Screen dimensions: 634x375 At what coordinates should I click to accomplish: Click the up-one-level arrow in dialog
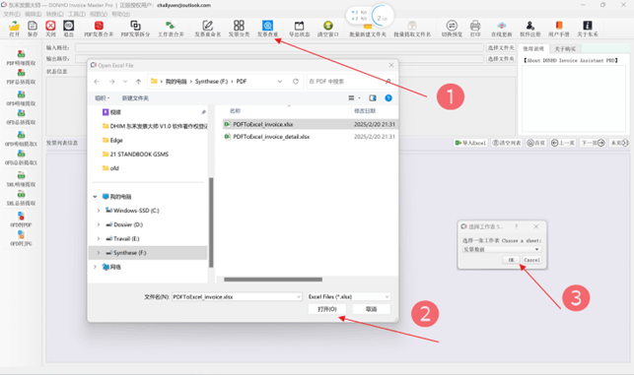138,82
